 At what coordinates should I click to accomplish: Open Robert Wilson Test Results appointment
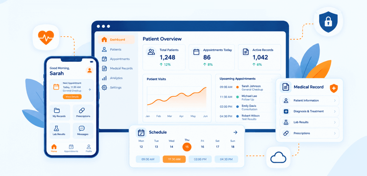click(x=248, y=117)
